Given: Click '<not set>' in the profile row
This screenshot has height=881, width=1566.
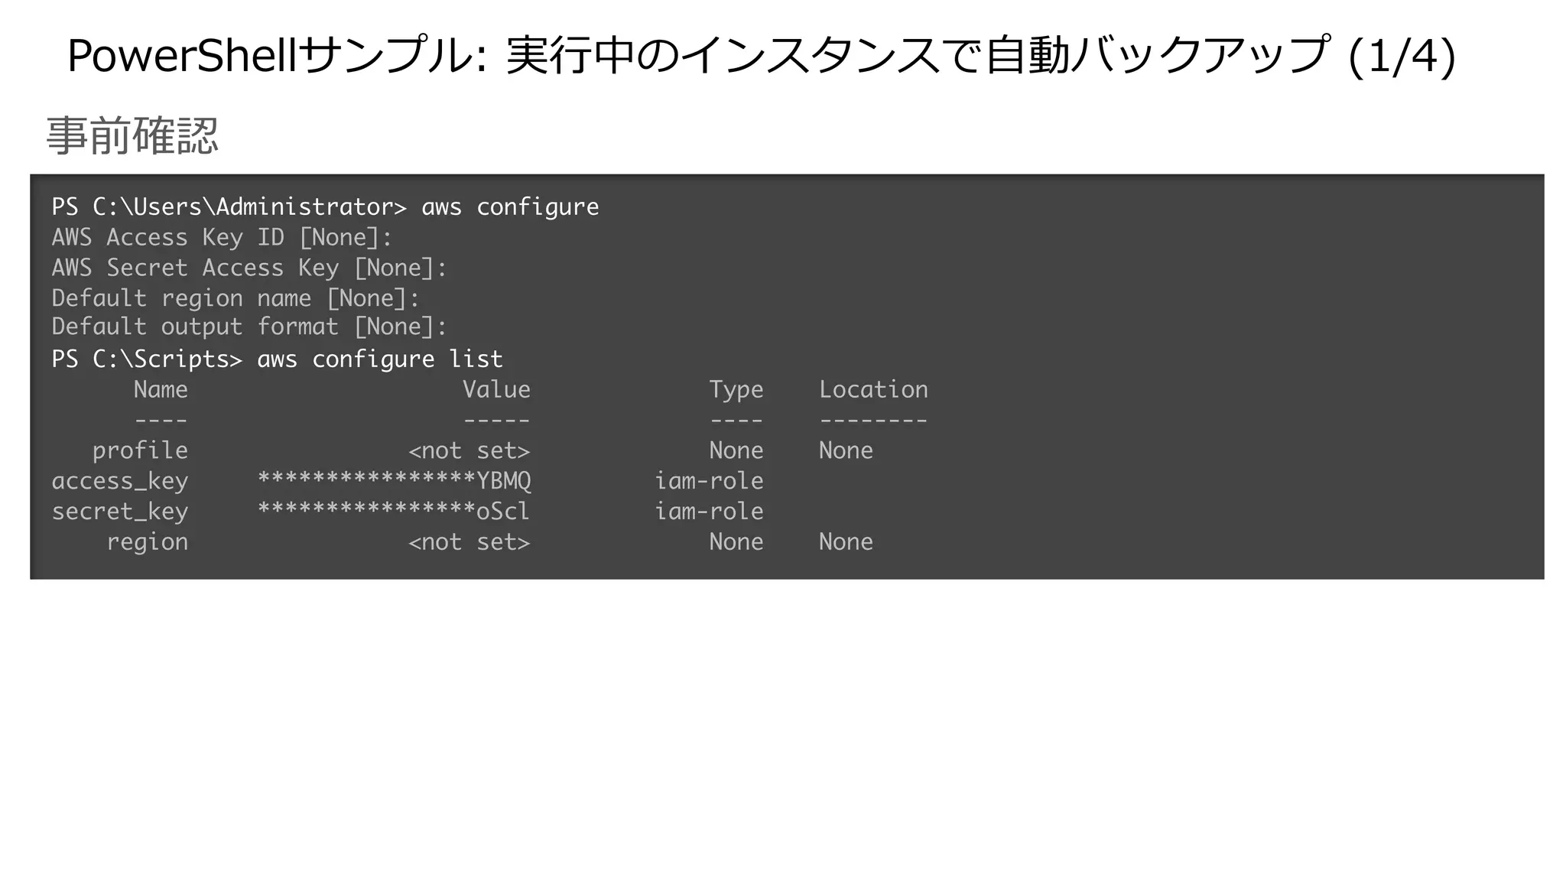Looking at the screenshot, I should coord(469,451).
